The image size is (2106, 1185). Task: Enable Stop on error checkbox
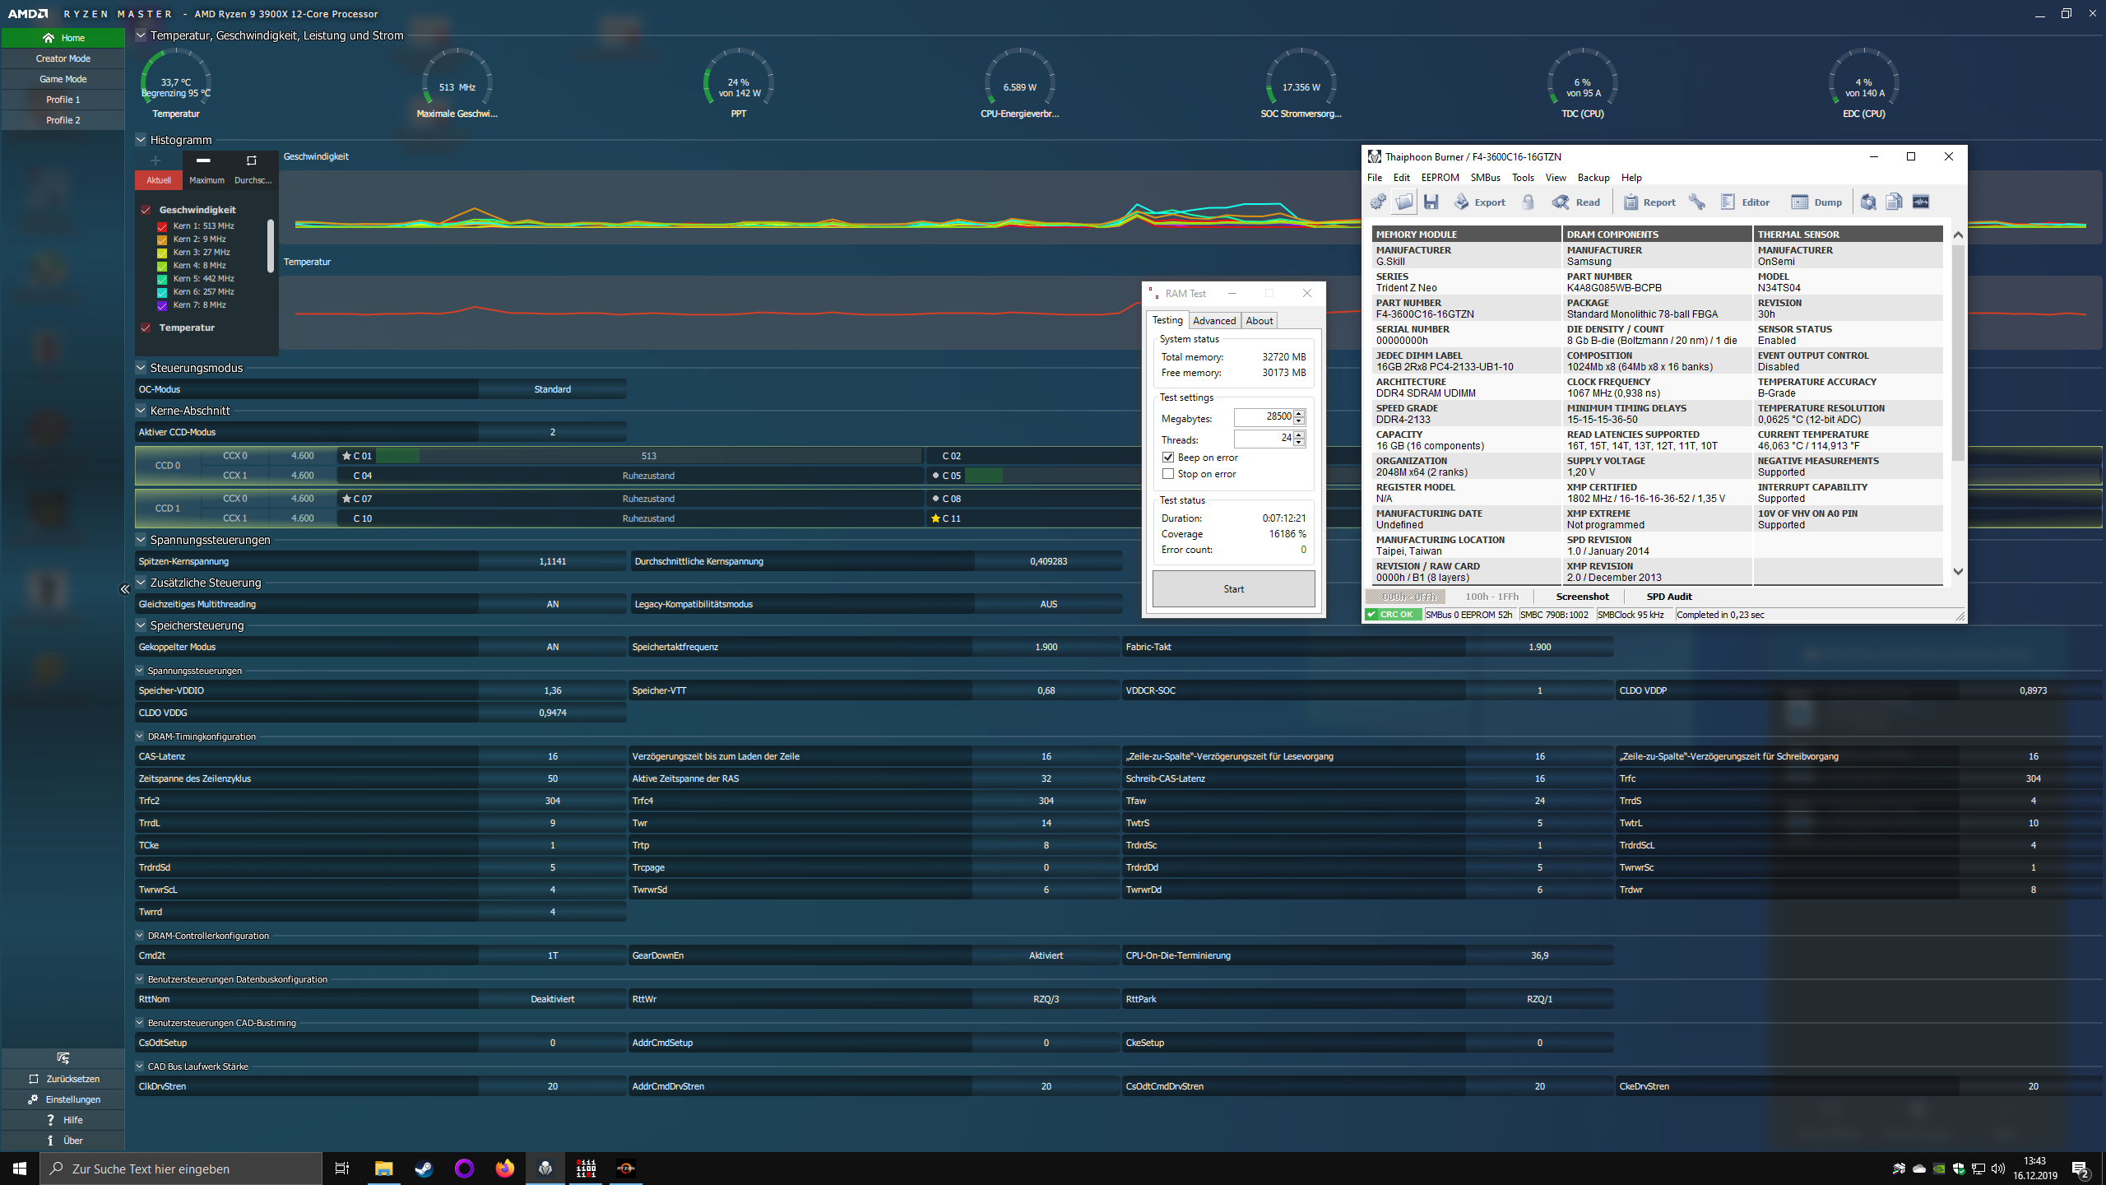click(1168, 474)
